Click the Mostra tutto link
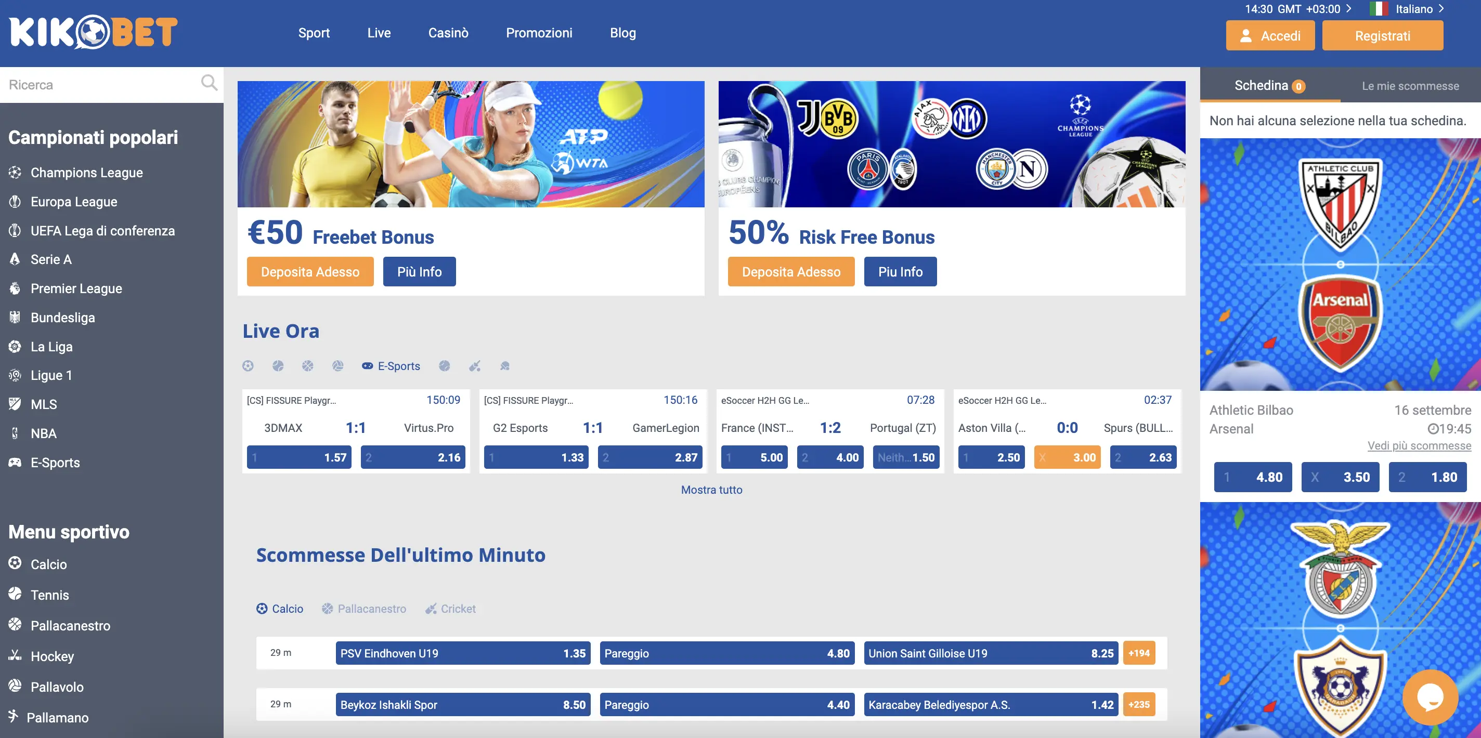Viewport: 1481px width, 738px height. pyautogui.click(x=711, y=490)
